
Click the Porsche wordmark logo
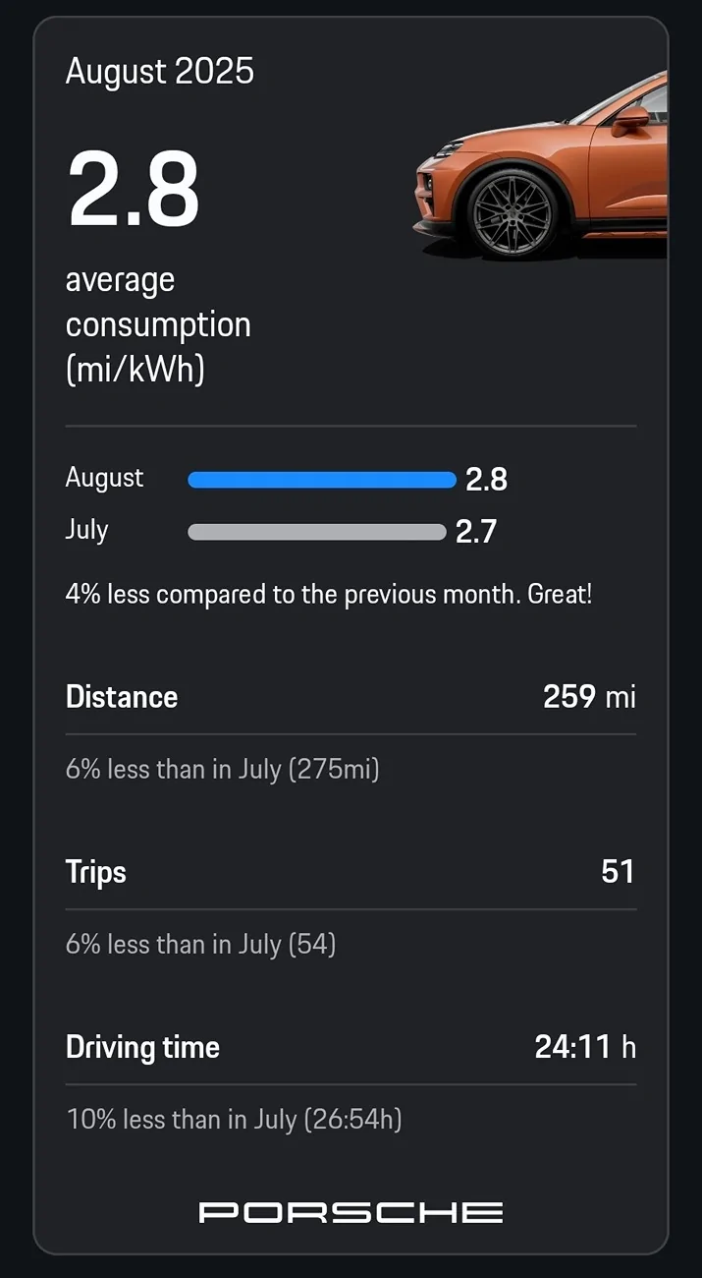[351, 1211]
